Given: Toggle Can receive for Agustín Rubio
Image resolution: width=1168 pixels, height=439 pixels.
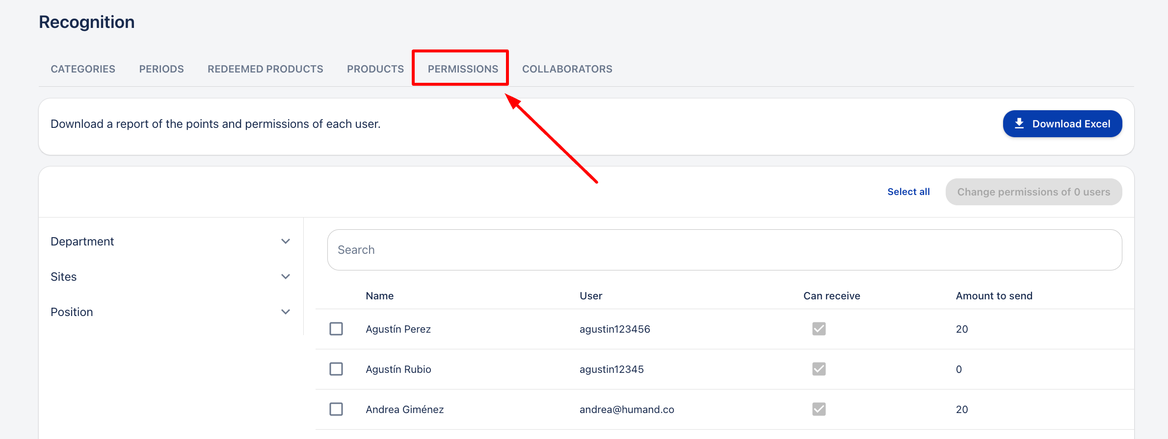Looking at the screenshot, I should click(x=819, y=369).
